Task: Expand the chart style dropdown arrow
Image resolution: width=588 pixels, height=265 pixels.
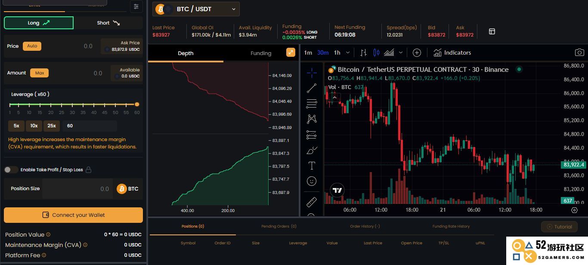Action: click(x=401, y=52)
